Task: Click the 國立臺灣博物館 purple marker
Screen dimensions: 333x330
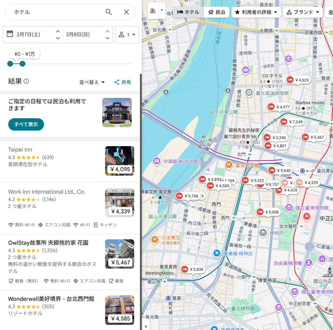Action: click(289, 208)
